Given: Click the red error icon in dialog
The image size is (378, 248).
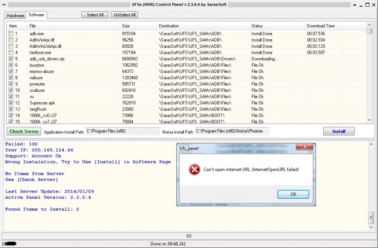Looking at the screenshot, I should [x=194, y=169].
